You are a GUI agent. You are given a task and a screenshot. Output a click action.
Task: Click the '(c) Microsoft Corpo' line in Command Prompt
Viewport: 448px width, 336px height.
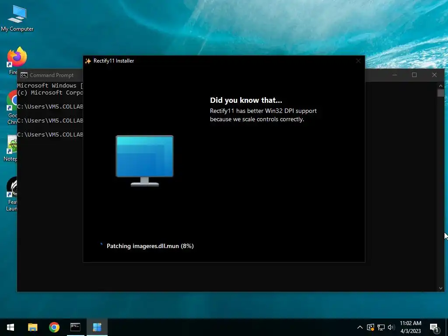[50, 93]
